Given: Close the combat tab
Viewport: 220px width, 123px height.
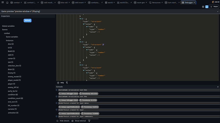Looking at the screenshot, I should 21,3.
